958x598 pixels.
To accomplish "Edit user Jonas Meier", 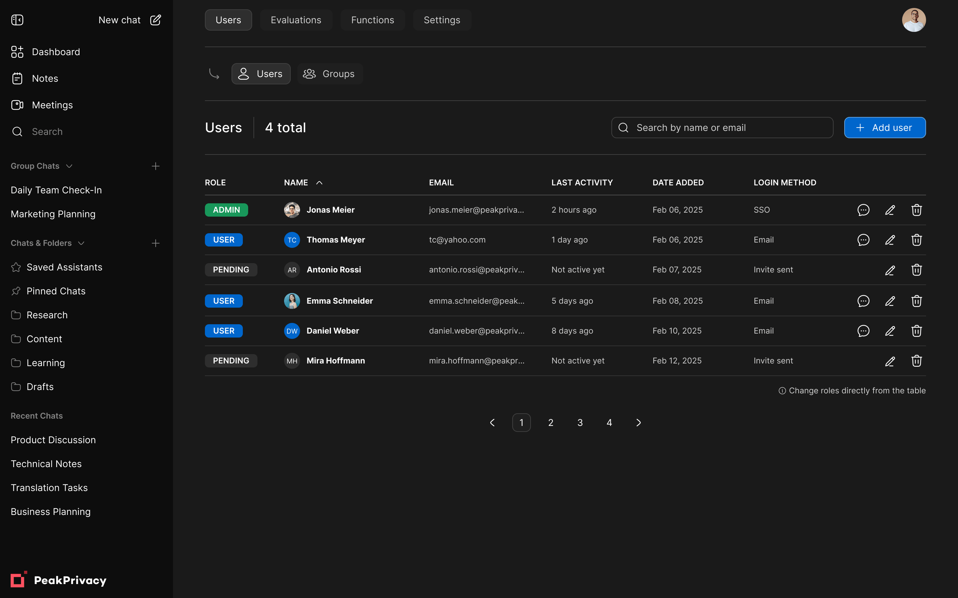I will pyautogui.click(x=890, y=210).
